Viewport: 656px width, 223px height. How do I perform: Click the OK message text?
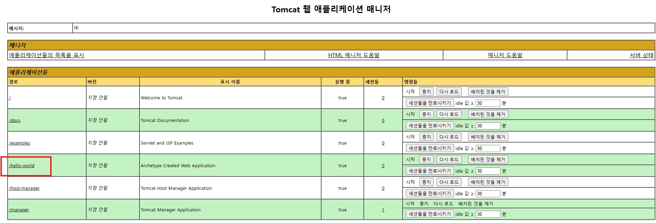pyautogui.click(x=76, y=28)
